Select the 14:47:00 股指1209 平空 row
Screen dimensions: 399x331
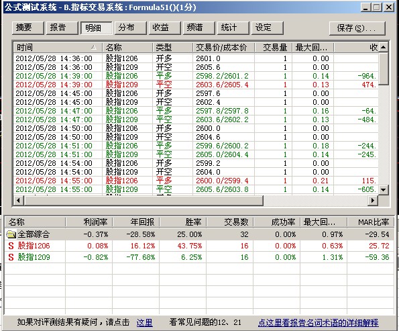tap(196, 120)
